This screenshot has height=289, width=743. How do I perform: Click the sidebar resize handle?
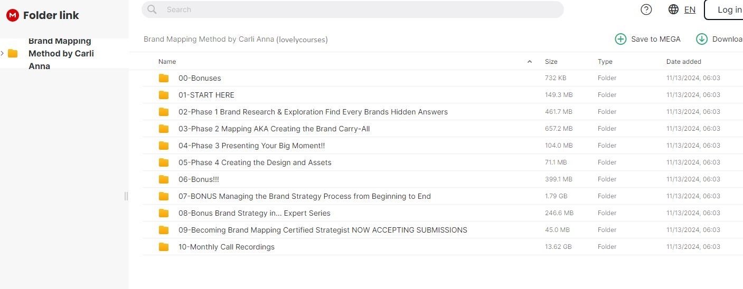126,196
